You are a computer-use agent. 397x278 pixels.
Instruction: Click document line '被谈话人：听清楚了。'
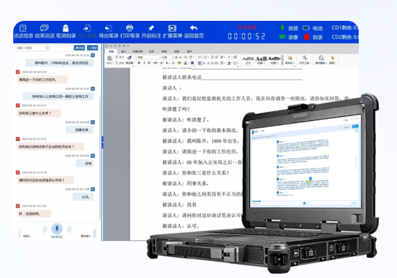(185, 120)
